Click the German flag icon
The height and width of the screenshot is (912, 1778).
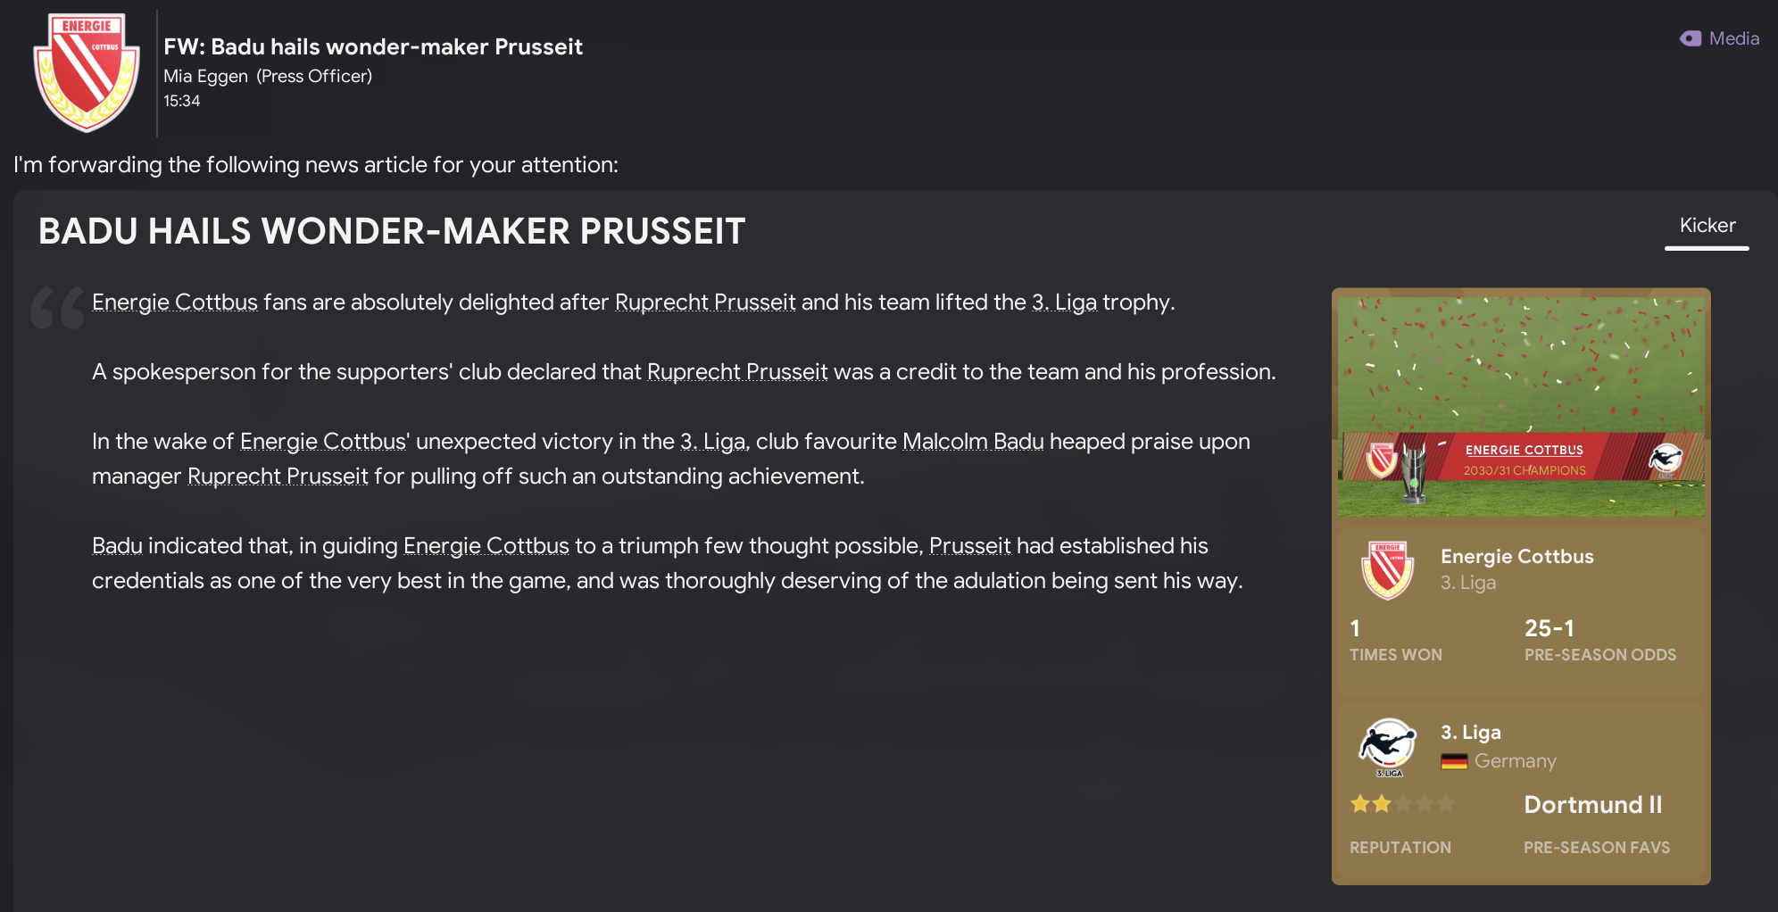(1454, 761)
